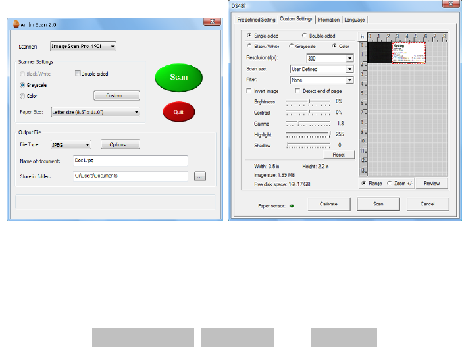Click the Scan button in DS487
The width and height of the screenshot is (462, 347).
378,204
